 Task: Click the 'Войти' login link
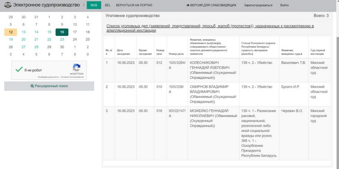point(284,5)
